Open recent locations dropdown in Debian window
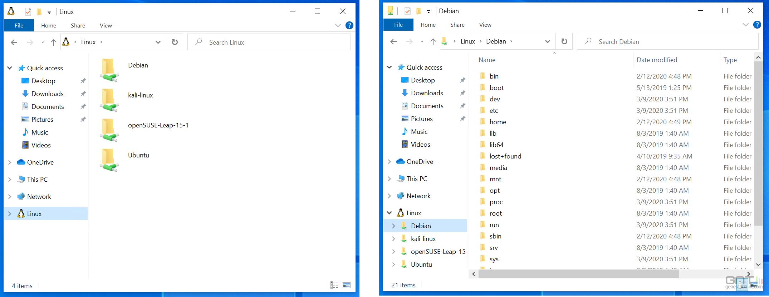 [422, 42]
